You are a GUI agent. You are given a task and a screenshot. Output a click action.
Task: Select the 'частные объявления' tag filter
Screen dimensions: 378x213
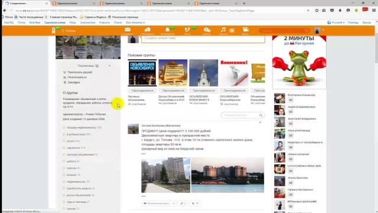pyautogui.click(x=80, y=154)
